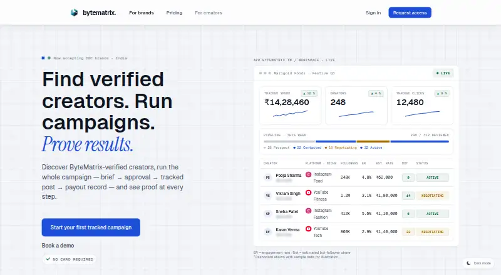Click the first blue Contacted pipeline segment
This screenshot has height=275, width=501.
point(336,141)
